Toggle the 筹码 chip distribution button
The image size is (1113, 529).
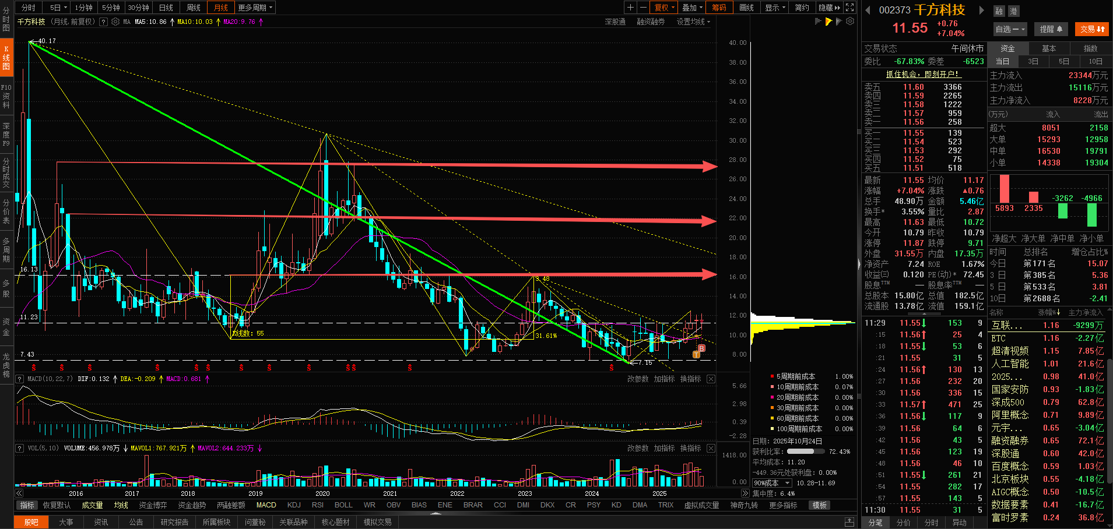[x=719, y=8]
